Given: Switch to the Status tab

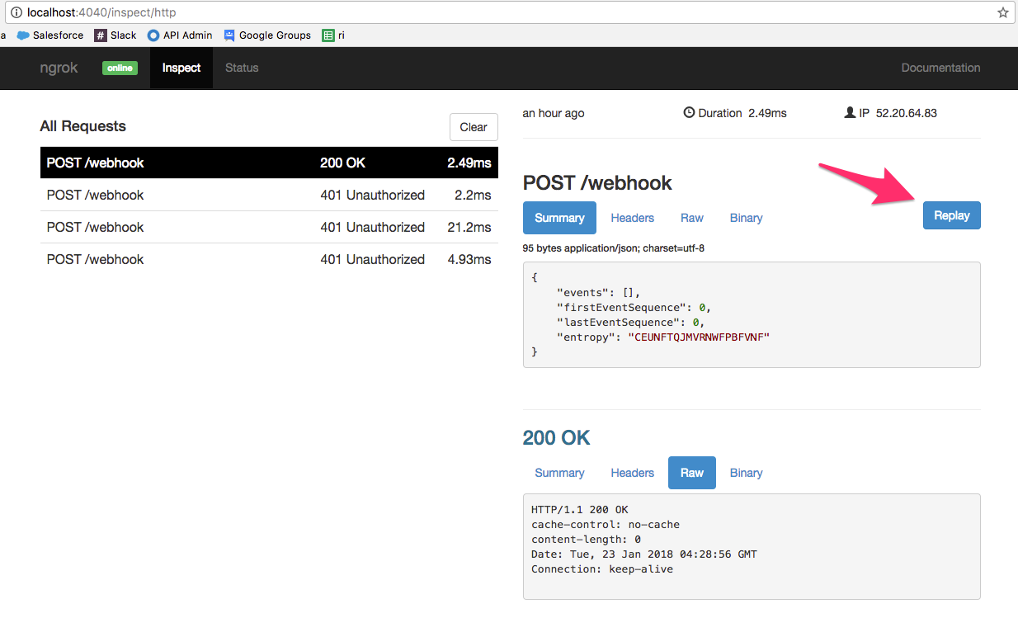Looking at the screenshot, I should click(241, 68).
